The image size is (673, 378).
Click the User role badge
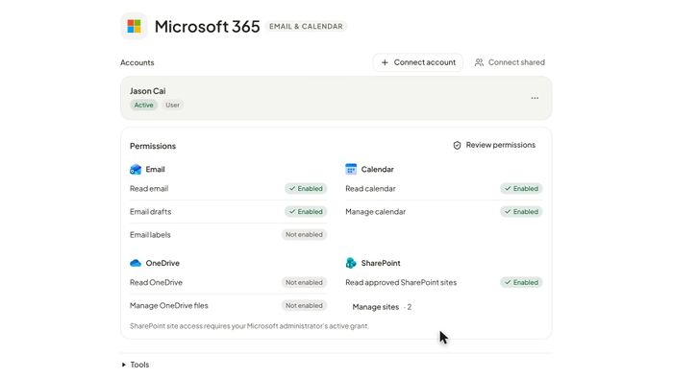[x=172, y=105]
